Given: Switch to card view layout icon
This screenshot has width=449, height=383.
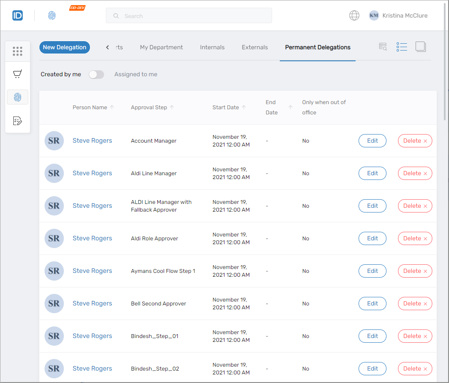Looking at the screenshot, I should 420,47.
